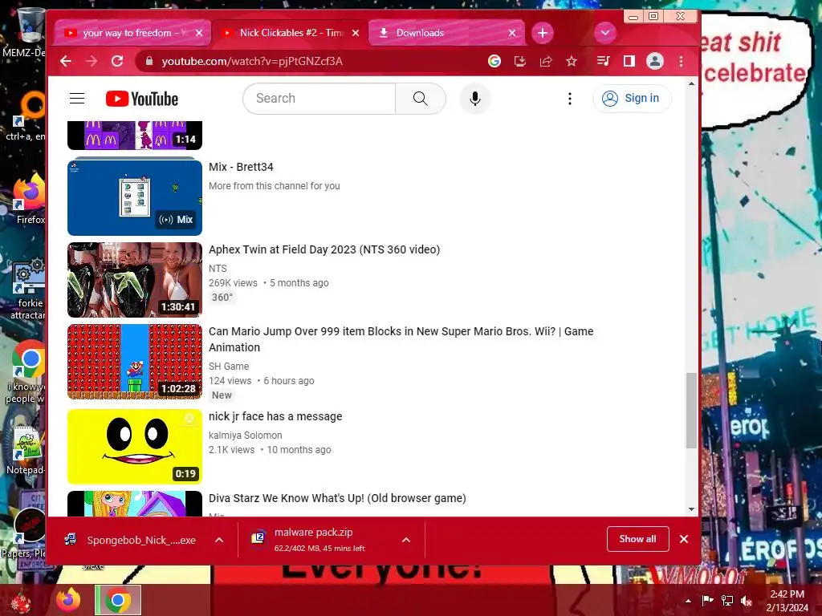Click the muted volume tray icon
822x616 pixels.
click(746, 601)
